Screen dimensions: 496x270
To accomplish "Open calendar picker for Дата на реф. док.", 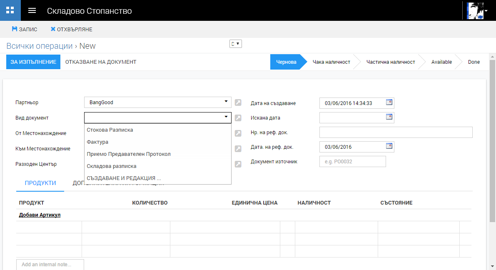I will point(389,146).
